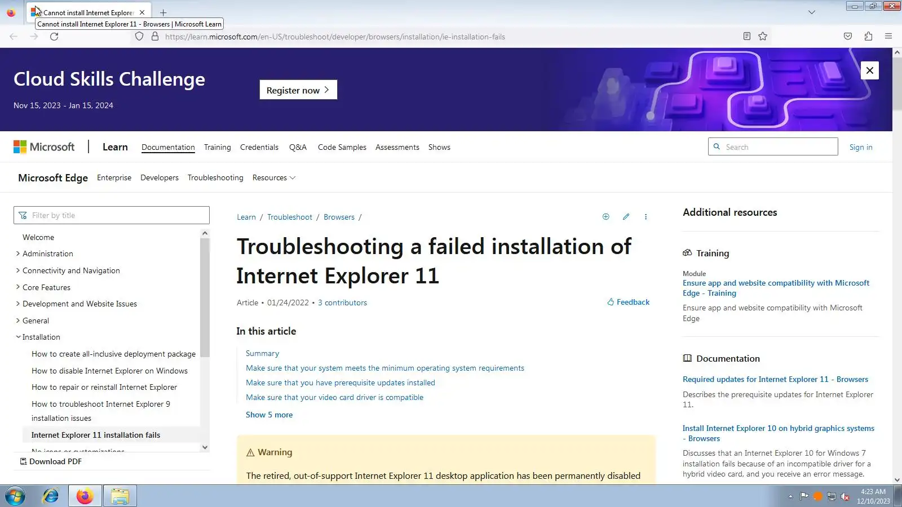The height and width of the screenshot is (507, 902).
Task: Launch Internet Explorer from taskbar
Action: pyautogui.click(x=51, y=496)
